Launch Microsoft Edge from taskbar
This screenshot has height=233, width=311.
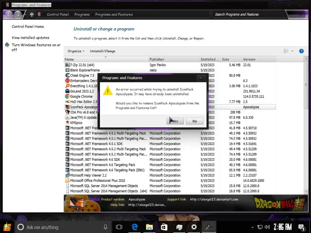coord(135,227)
